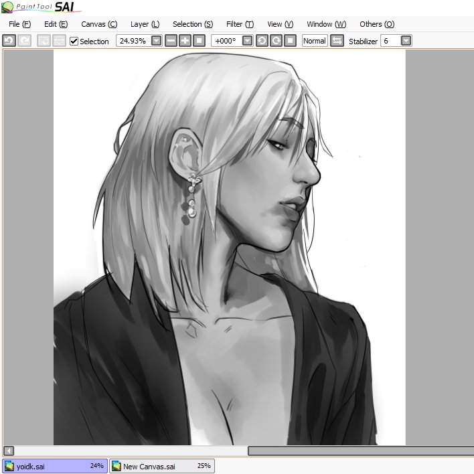
Task: Click the horizontal scrollbar left arrow
Action: point(9,451)
